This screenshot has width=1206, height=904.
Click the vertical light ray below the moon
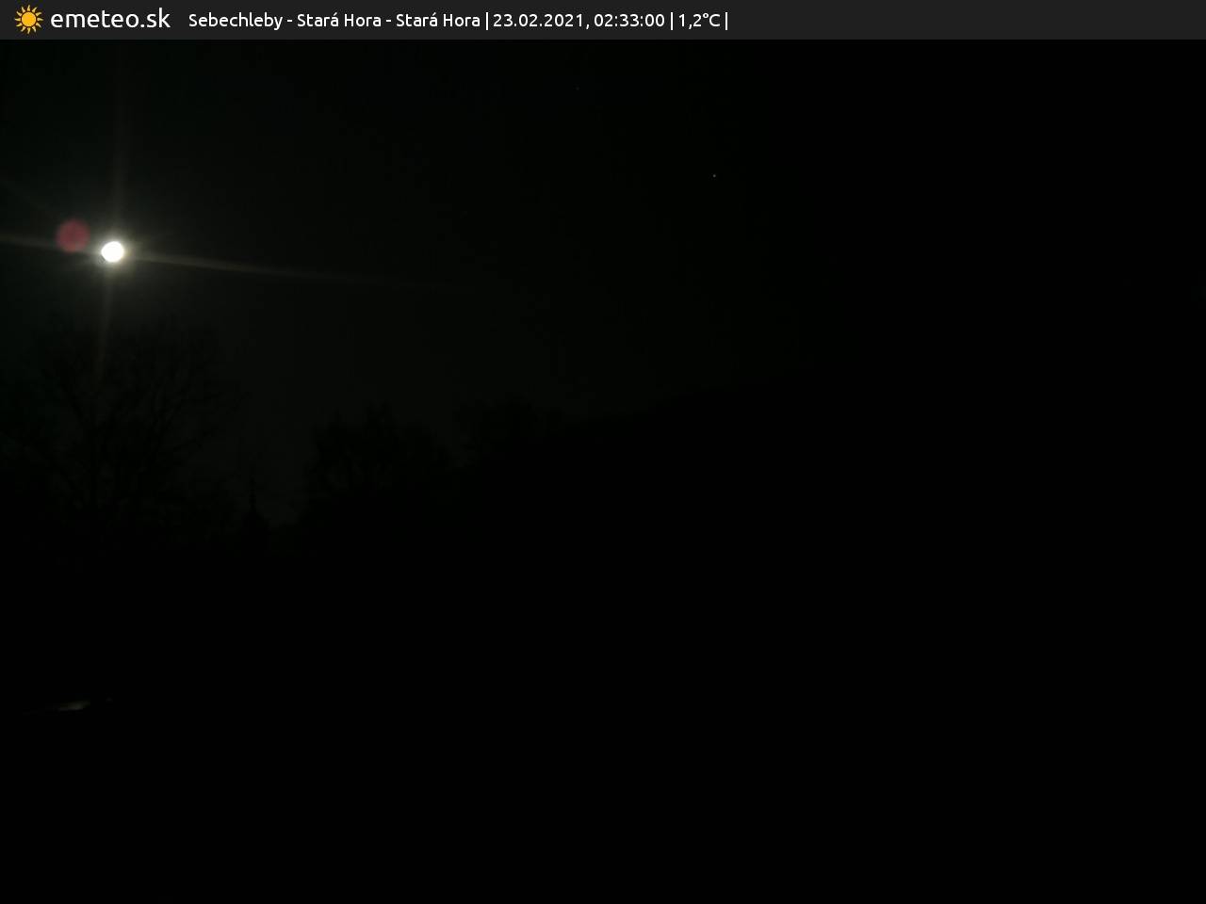click(x=106, y=311)
